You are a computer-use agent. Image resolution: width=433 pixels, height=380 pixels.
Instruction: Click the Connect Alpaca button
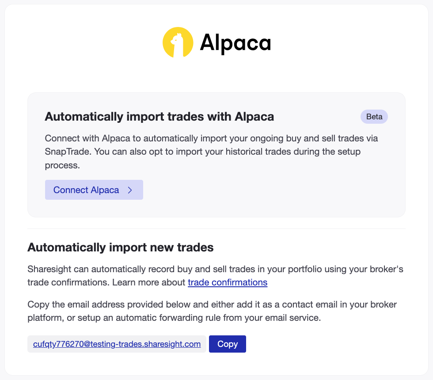(94, 190)
